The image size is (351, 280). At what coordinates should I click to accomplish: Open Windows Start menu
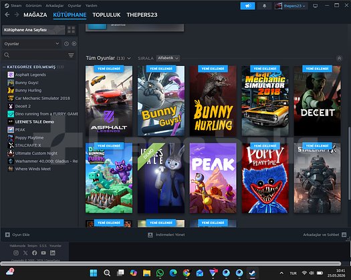click(x=94, y=273)
